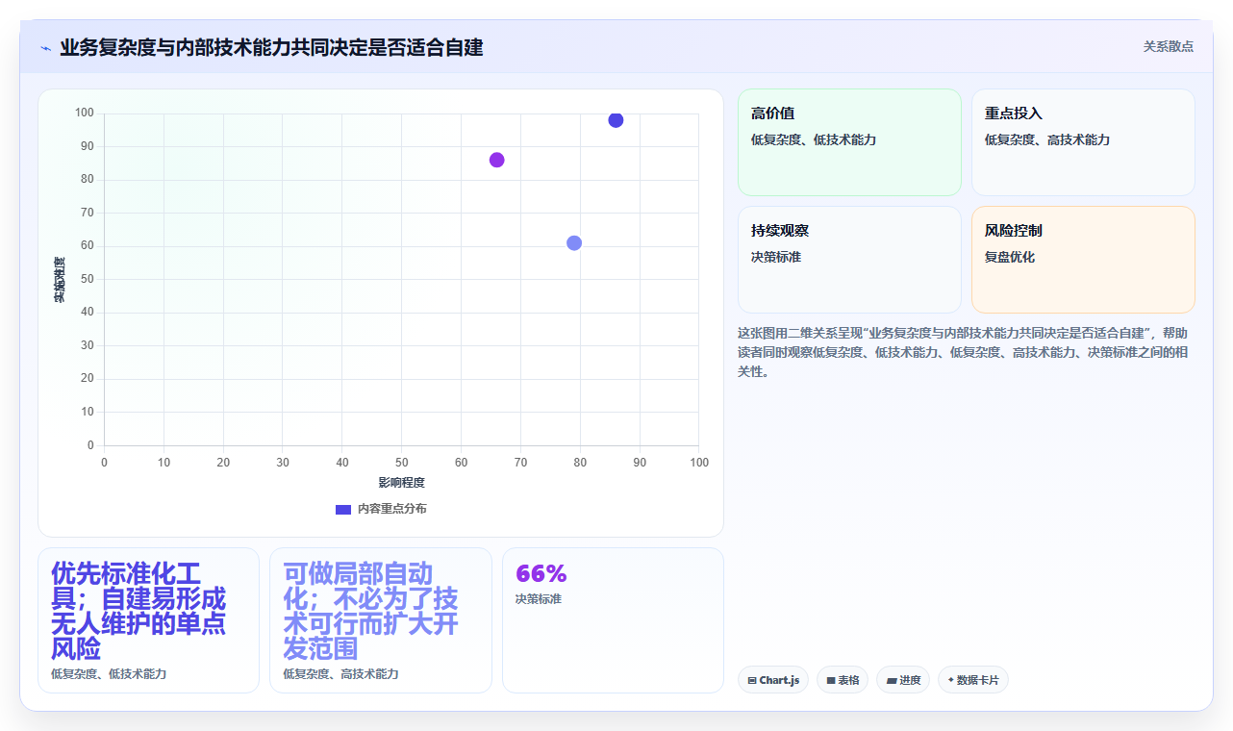Image resolution: width=1233 pixels, height=731 pixels.
Task: Click the description paragraph starting 这张图用二维关系
Action: pyautogui.click(x=964, y=352)
